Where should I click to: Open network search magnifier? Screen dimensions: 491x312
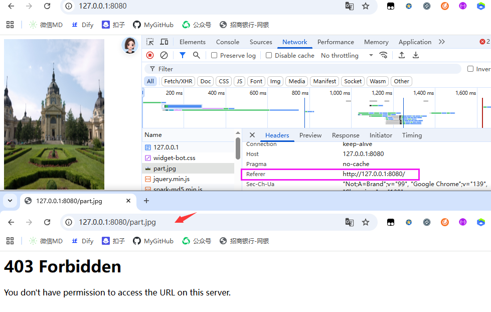pyautogui.click(x=196, y=56)
